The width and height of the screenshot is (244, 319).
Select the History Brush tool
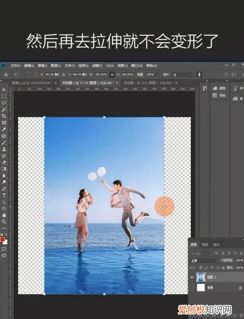(4, 156)
